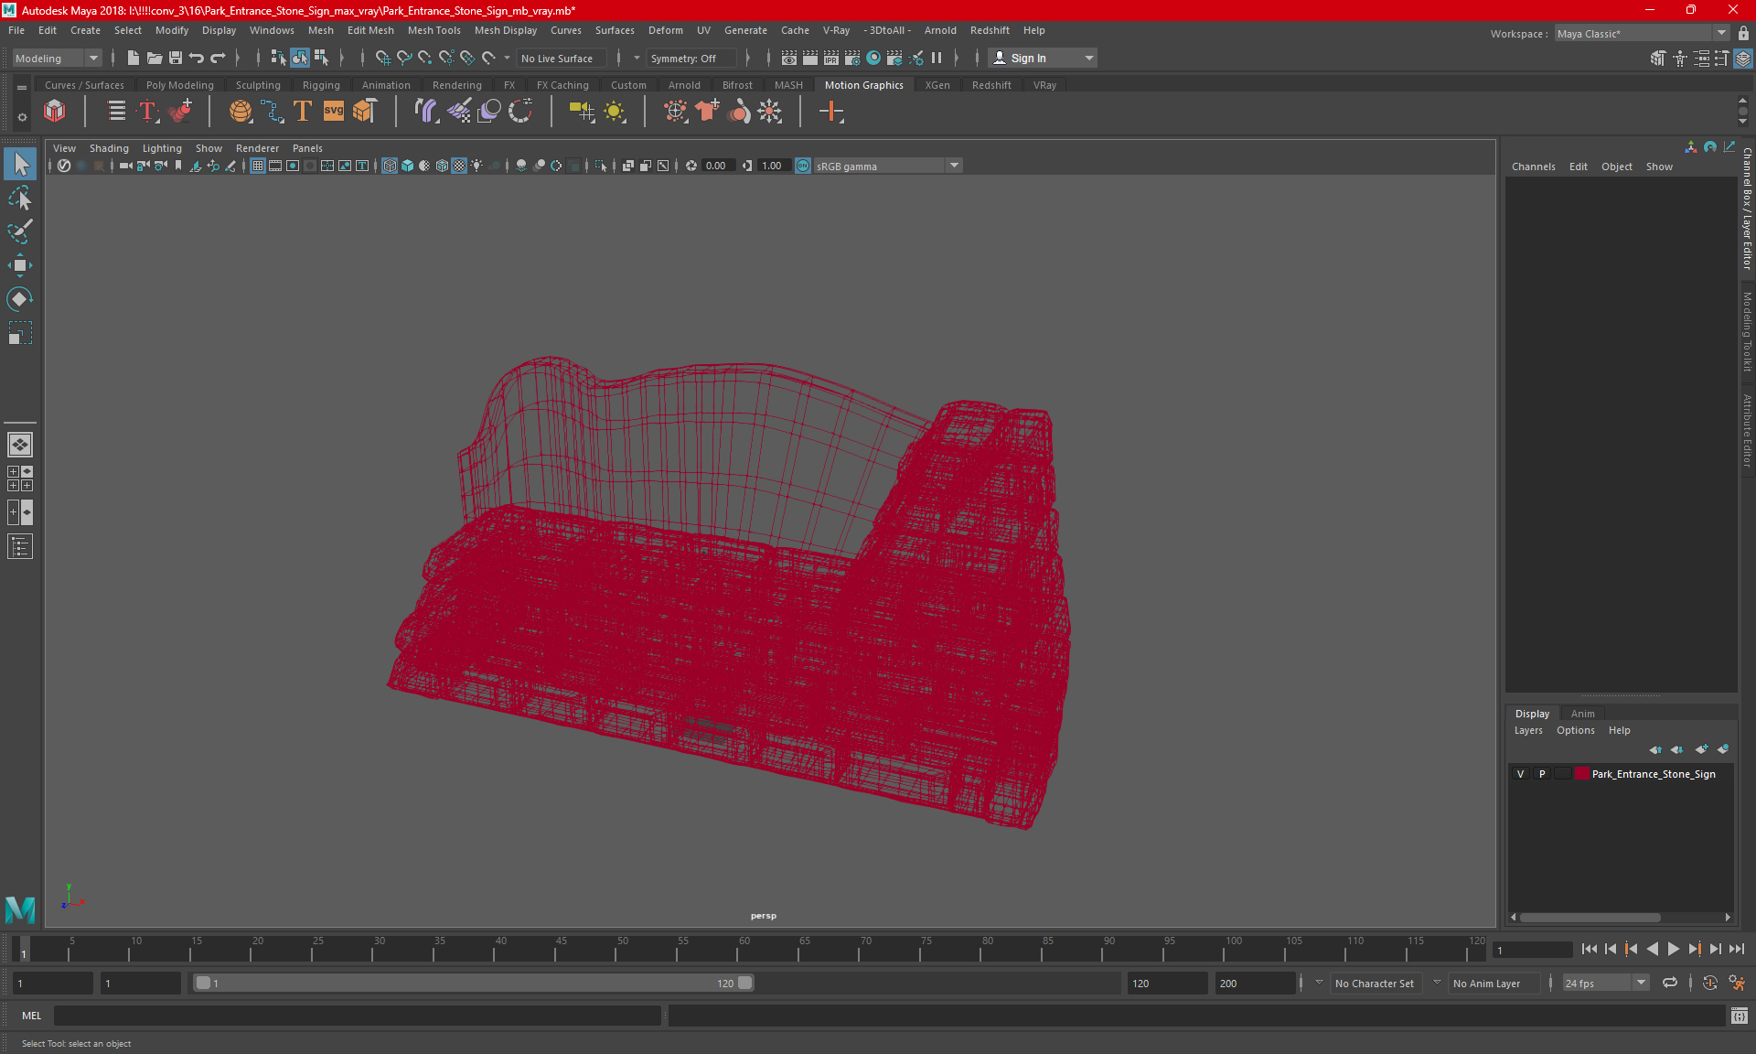Viewport: 1756px width, 1054px height.
Task: Click the 3D Type shelf icon
Action: (x=303, y=112)
